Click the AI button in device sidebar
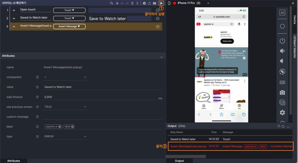298x163 pixels. [x=282, y=13]
